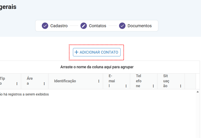
Task: Open the Tipo column menu dots
Action: [x=17, y=84]
